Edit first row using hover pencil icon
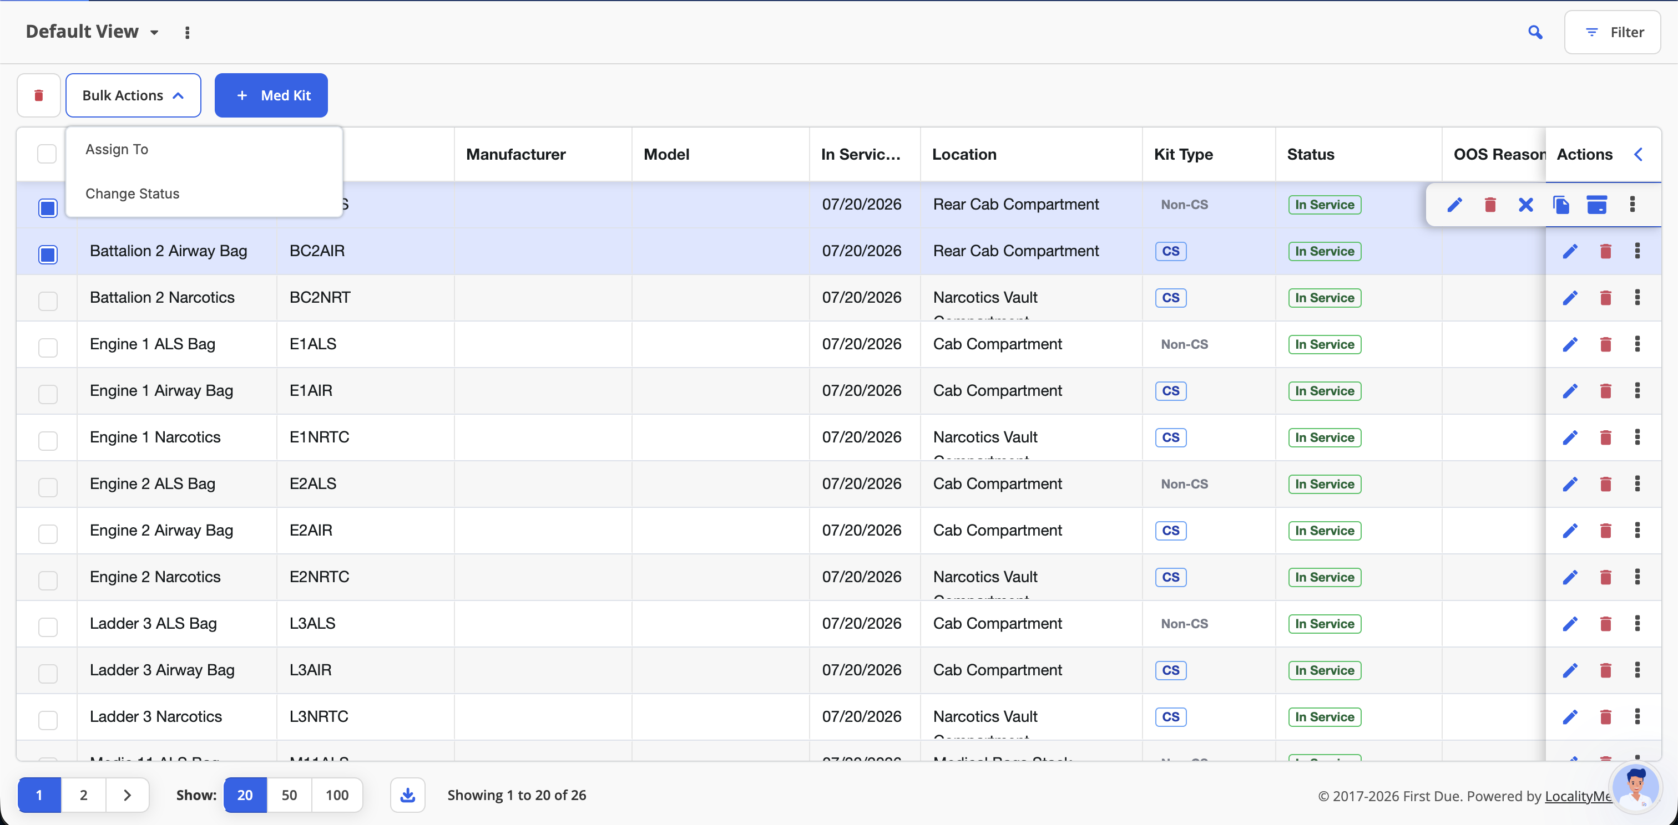 pos(1454,204)
